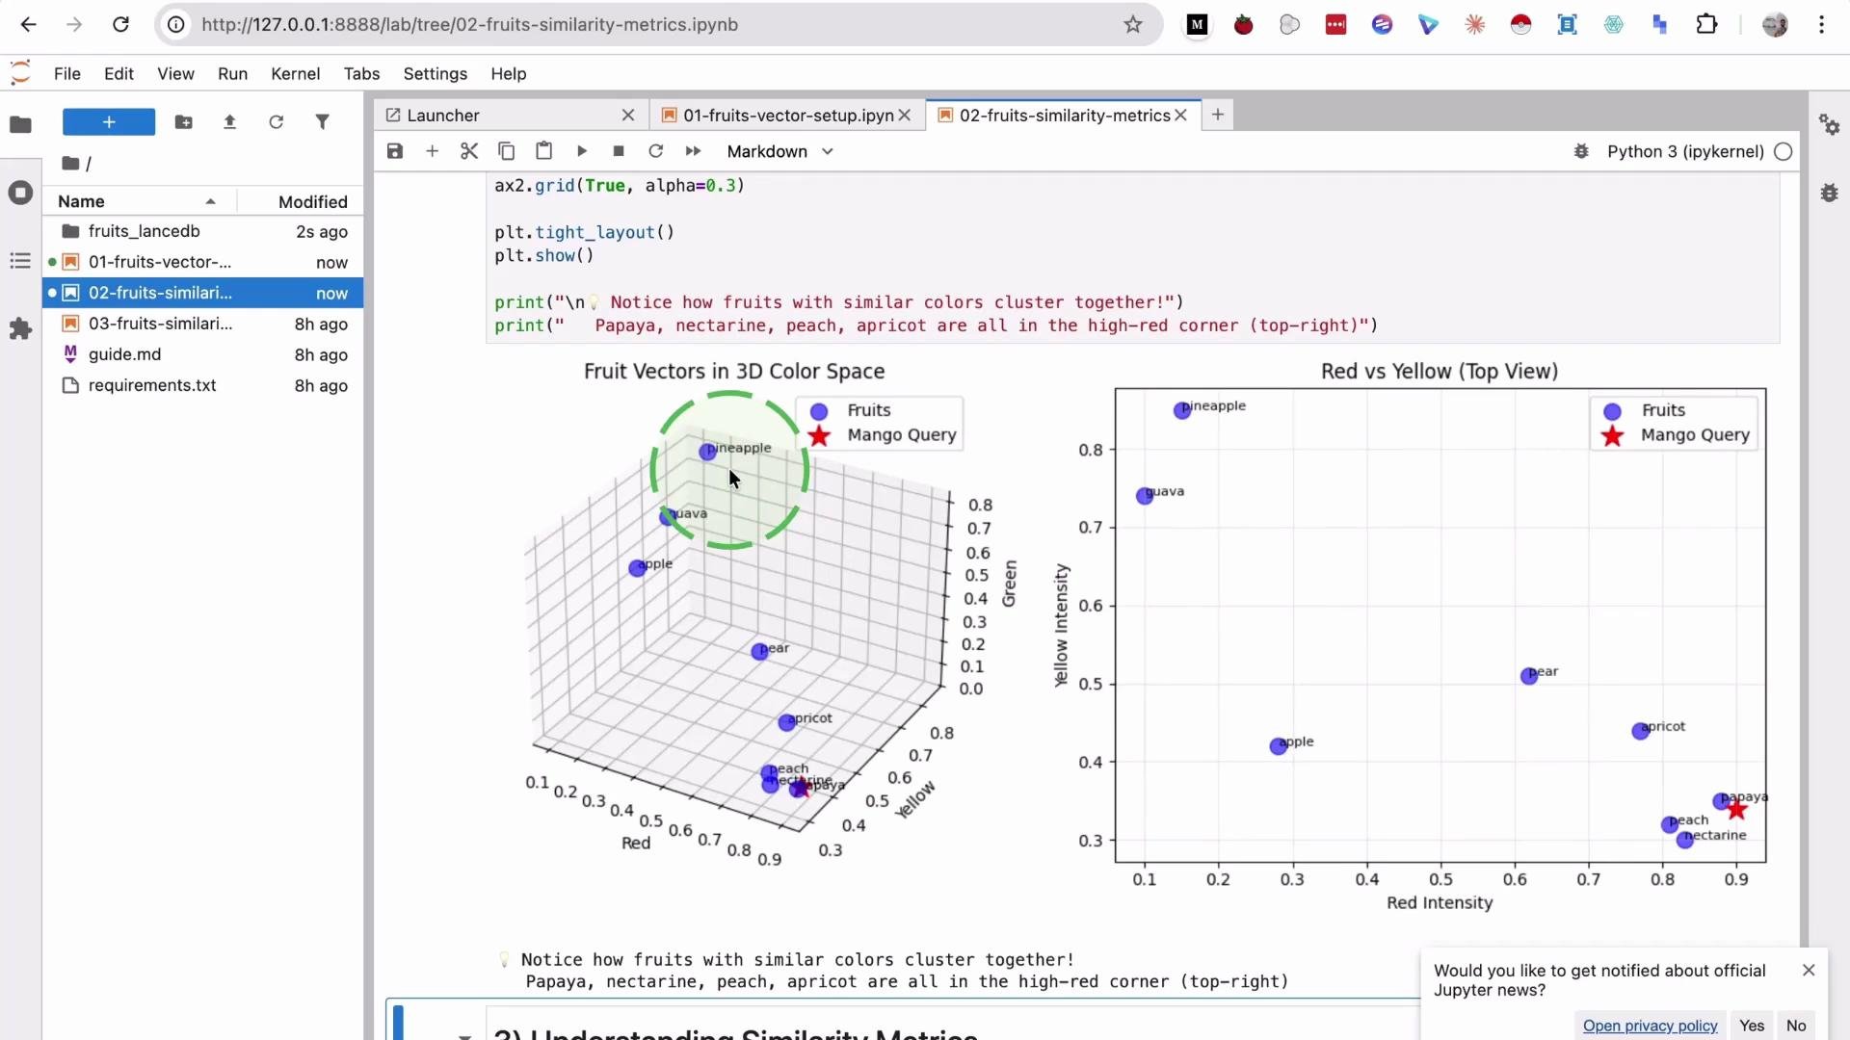Viewport: 1850px width, 1040px height.
Task: Open the browser profile avatar
Action: (x=1775, y=25)
